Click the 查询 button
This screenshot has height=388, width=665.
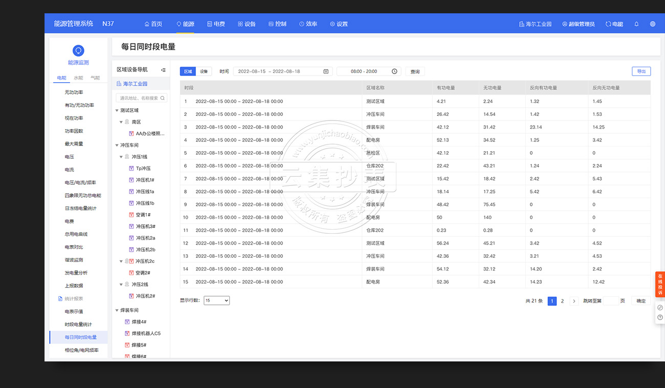pyautogui.click(x=415, y=71)
